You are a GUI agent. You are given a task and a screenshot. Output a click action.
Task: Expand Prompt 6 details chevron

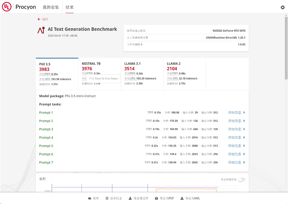pyautogui.click(x=244, y=154)
